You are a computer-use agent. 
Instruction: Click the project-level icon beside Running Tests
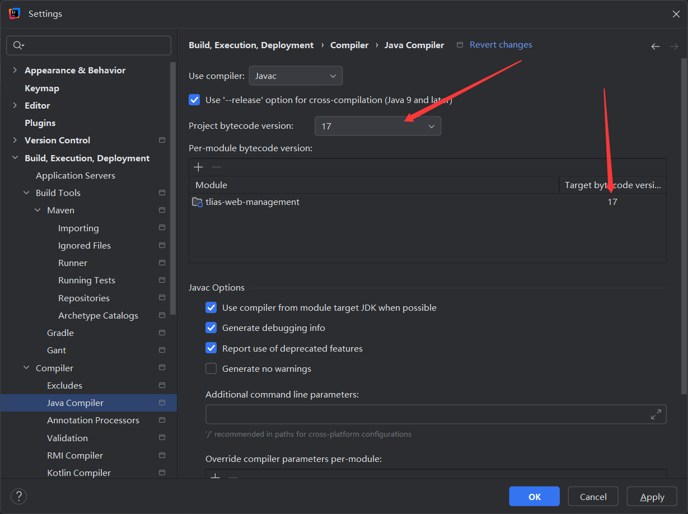tap(162, 280)
